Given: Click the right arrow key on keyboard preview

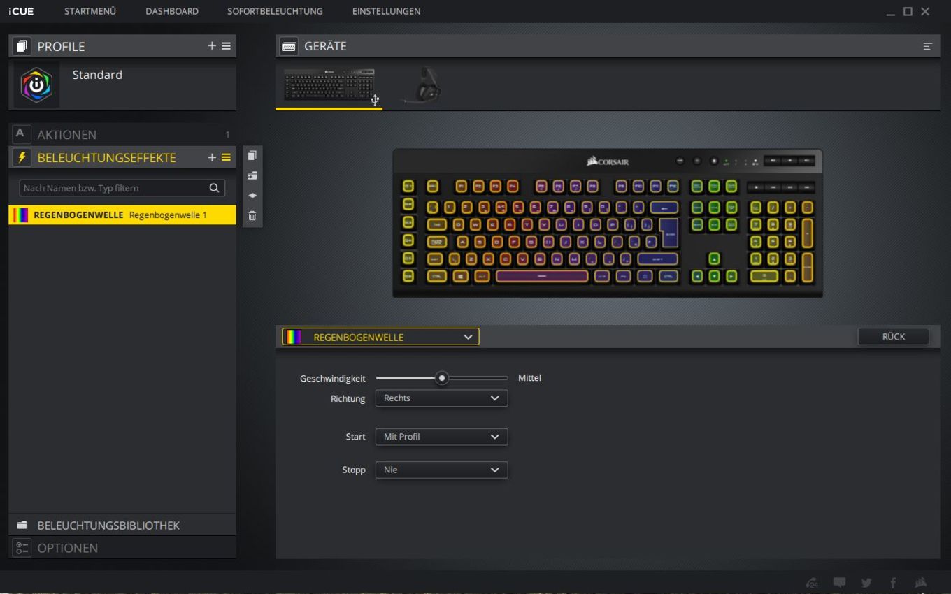Looking at the screenshot, I should pos(731,276).
